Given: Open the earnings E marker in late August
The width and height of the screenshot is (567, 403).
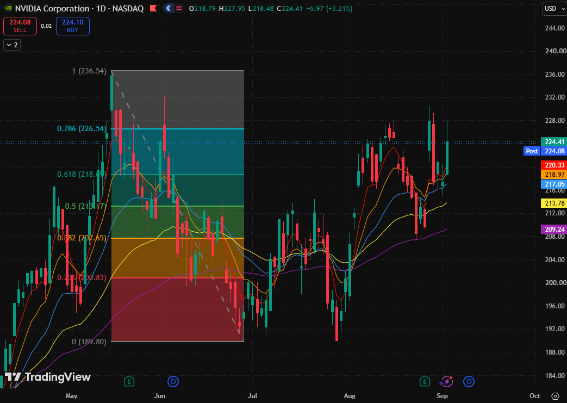Looking at the screenshot, I should point(425,381).
